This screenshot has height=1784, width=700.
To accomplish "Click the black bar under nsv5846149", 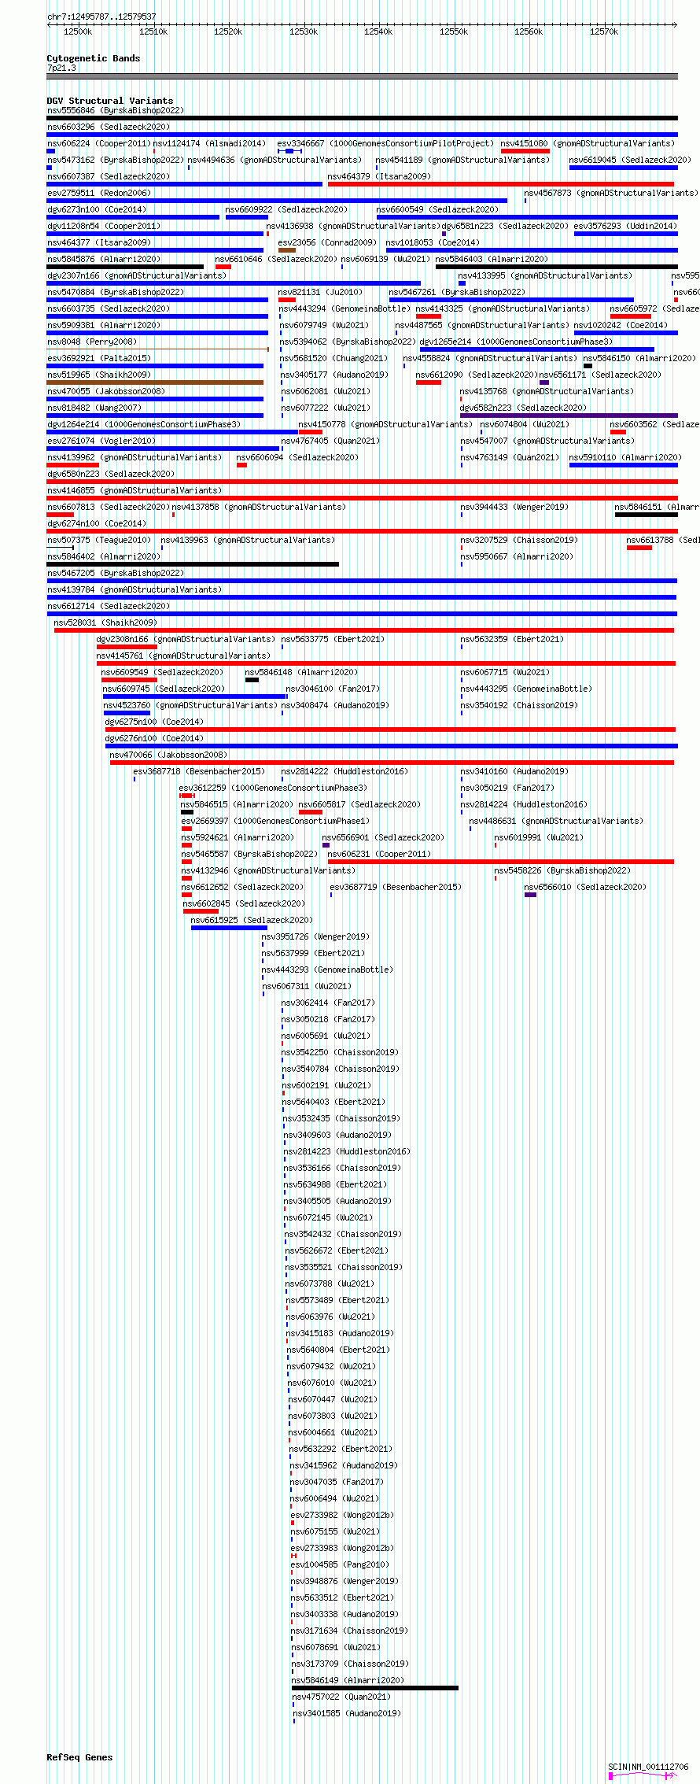I will tap(375, 1688).
